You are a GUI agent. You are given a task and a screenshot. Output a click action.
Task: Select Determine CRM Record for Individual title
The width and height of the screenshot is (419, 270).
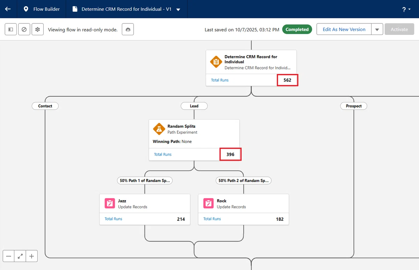pyautogui.click(x=251, y=59)
